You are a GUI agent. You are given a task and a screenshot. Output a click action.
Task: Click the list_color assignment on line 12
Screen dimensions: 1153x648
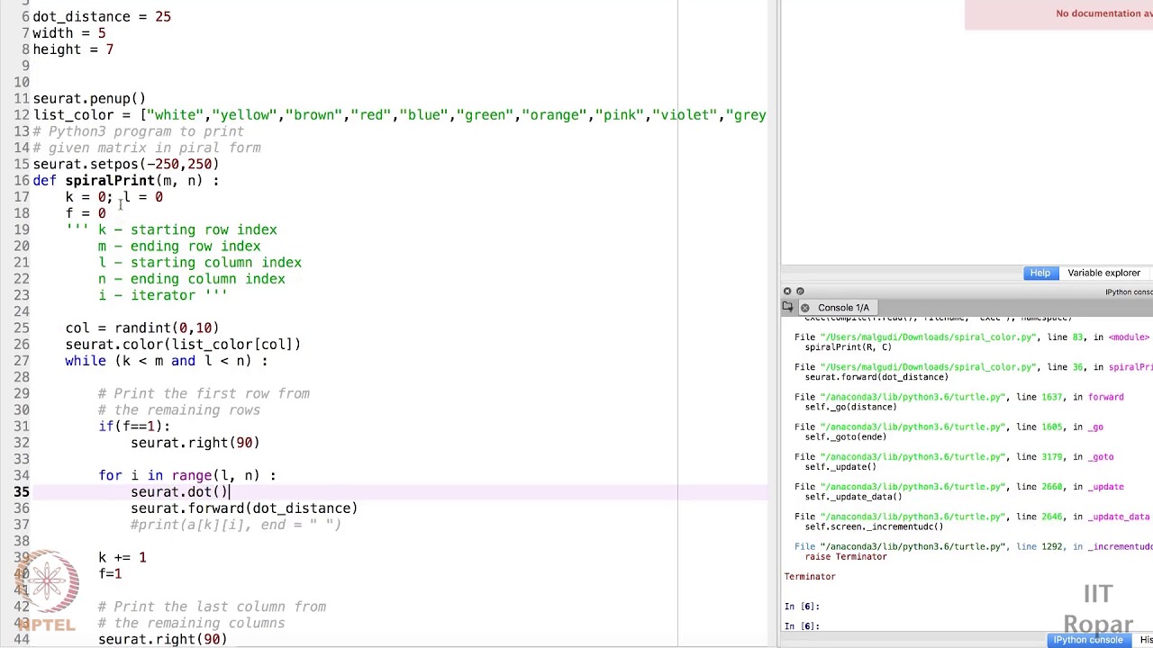(399, 115)
